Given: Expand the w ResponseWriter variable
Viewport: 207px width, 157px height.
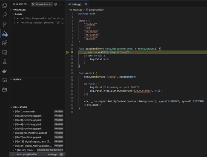Looking at the screenshot, I should pyautogui.click(x=14, y=18).
